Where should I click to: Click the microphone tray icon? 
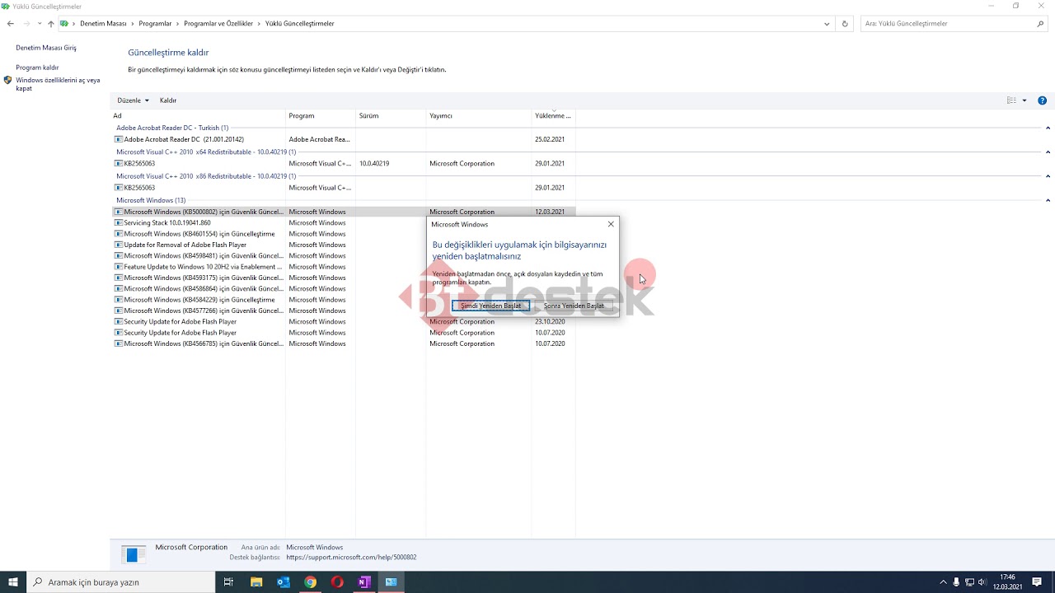[x=956, y=582]
